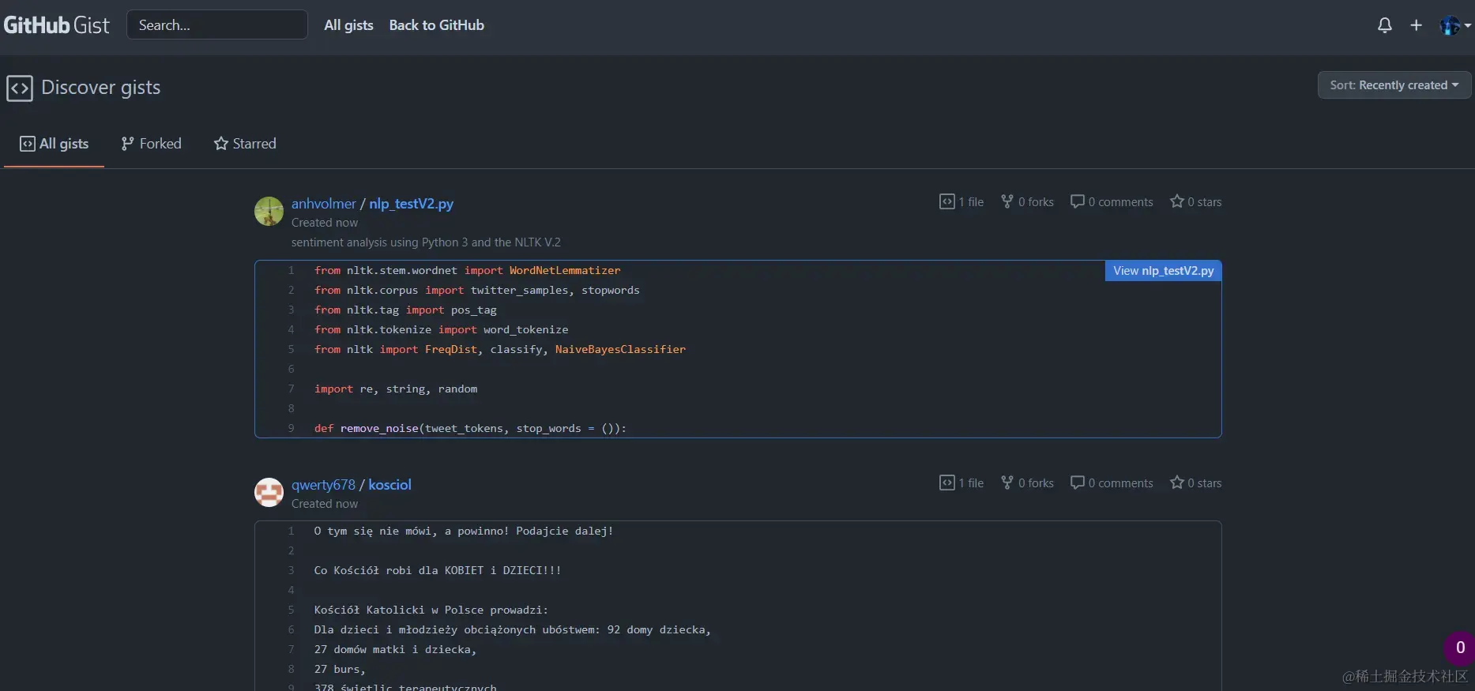Click 0 forks for nlp_testV2.py gist

point(1027,202)
